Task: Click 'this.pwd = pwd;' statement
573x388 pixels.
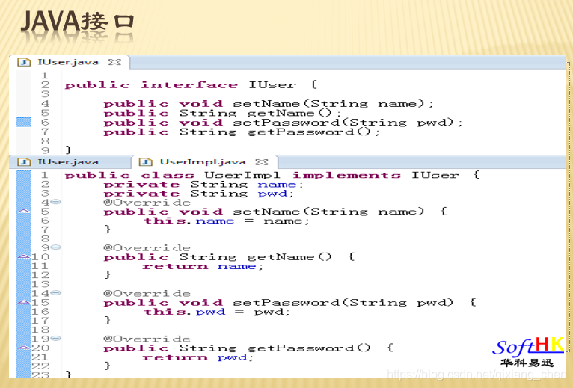Action: tap(217, 312)
